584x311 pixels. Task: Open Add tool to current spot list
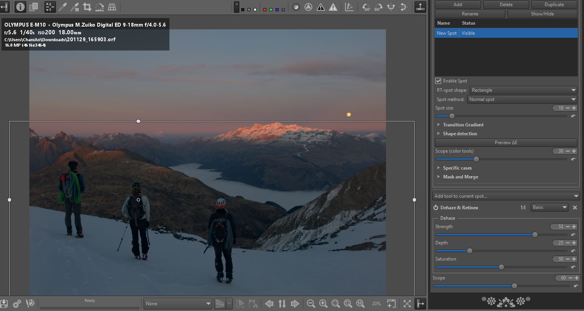[506, 196]
